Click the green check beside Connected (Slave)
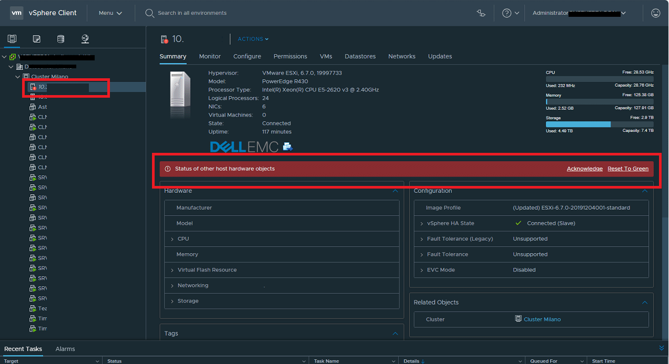 tap(518, 223)
